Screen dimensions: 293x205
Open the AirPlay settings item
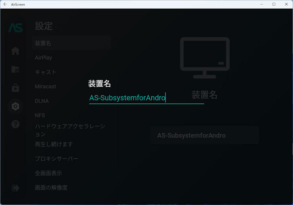[x=44, y=58]
